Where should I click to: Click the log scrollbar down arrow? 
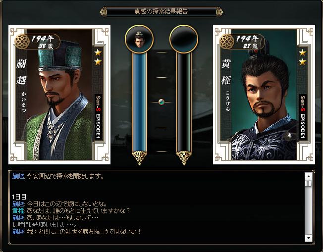pyautogui.click(x=308, y=238)
